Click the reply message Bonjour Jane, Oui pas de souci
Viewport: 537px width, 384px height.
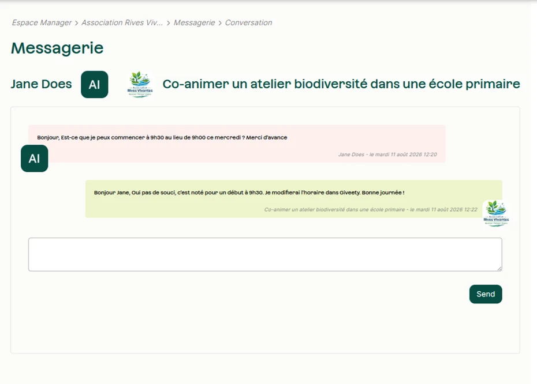pos(249,193)
